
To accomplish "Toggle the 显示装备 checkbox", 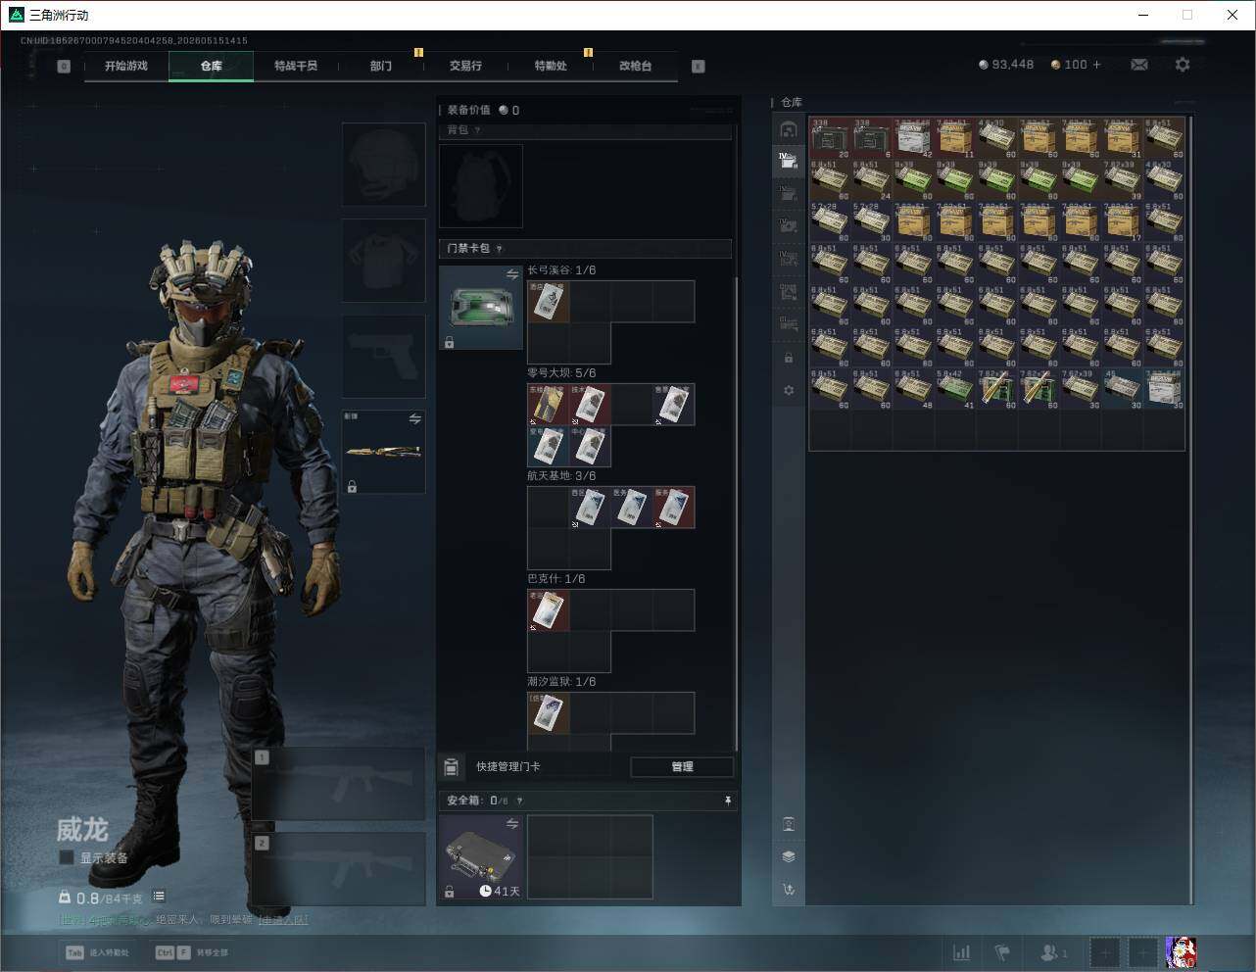I will coord(67,857).
